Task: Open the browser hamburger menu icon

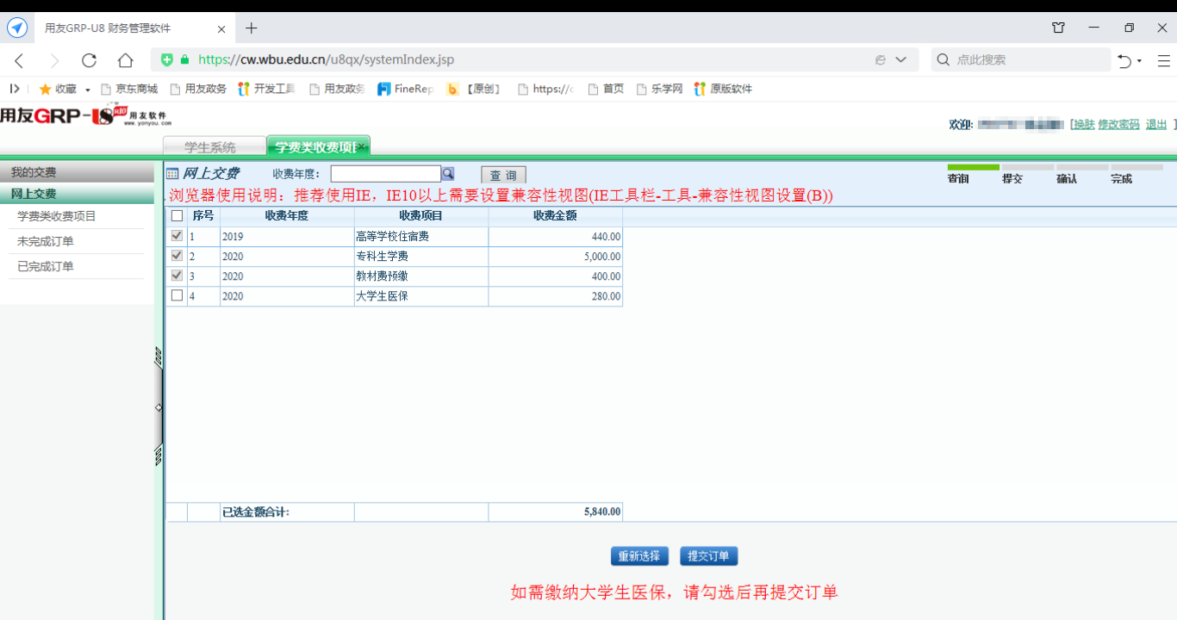Action: [x=1163, y=60]
